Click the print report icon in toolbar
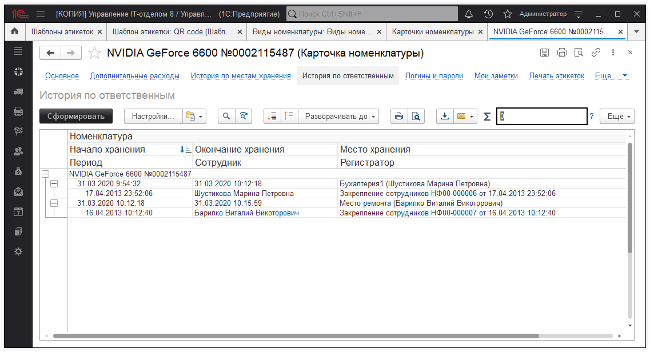Image resolution: width=650 pixels, height=352 pixels. 399,116
